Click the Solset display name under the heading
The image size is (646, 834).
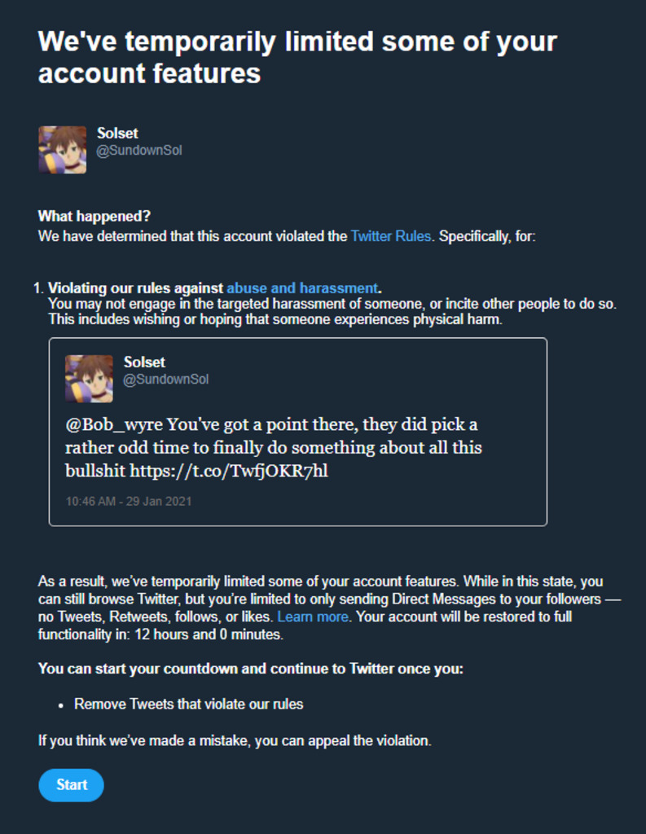pyautogui.click(x=117, y=134)
